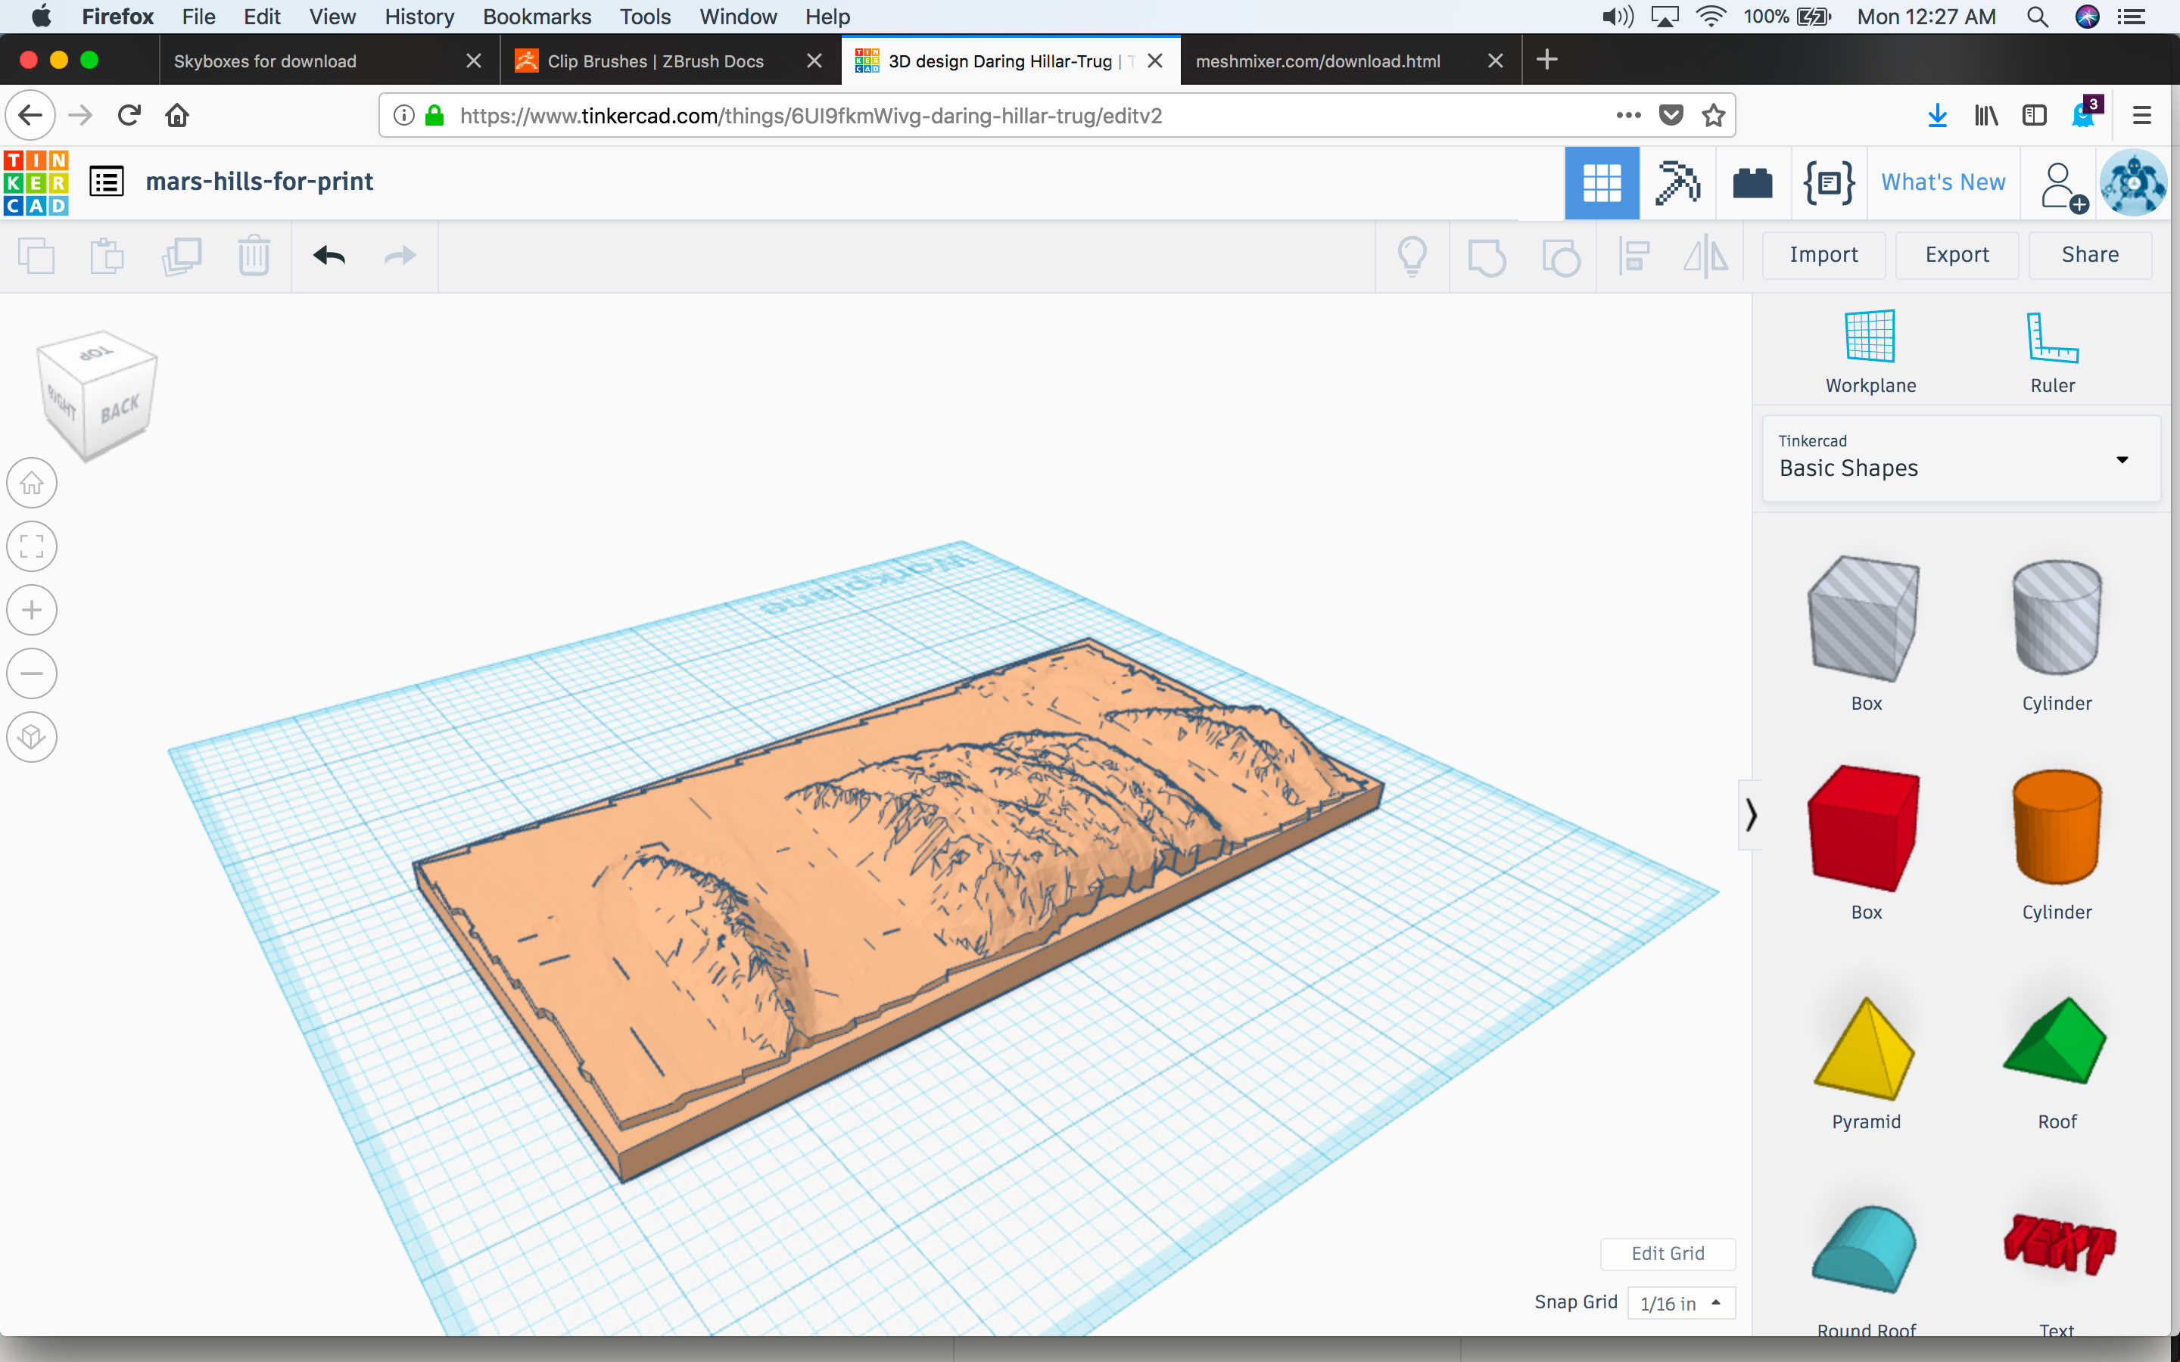Pick the red Box shape
Image resolution: width=2180 pixels, height=1362 pixels.
click(x=1864, y=829)
